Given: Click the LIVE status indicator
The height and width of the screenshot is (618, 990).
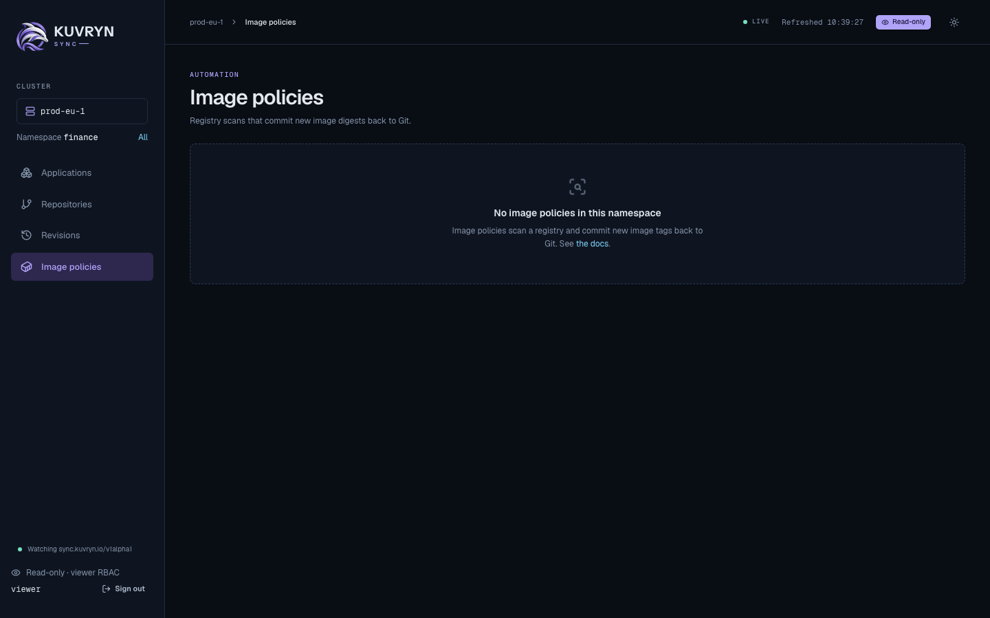Looking at the screenshot, I should (x=756, y=22).
